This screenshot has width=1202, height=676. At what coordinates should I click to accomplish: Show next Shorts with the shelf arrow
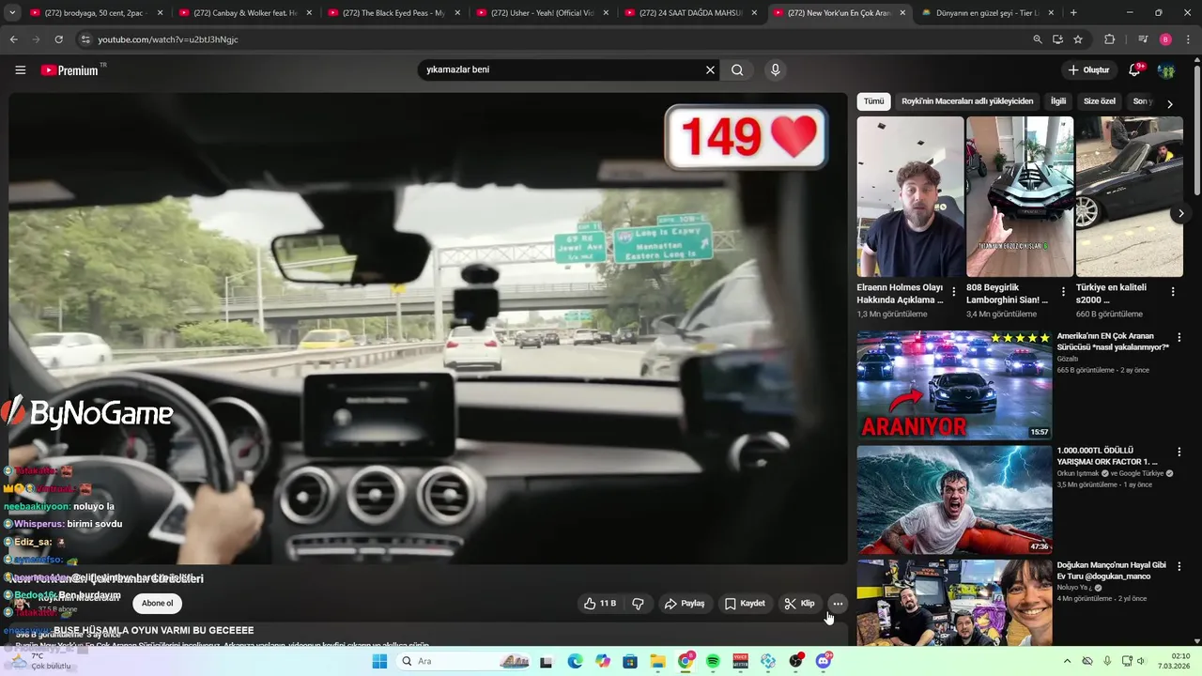[1180, 214]
